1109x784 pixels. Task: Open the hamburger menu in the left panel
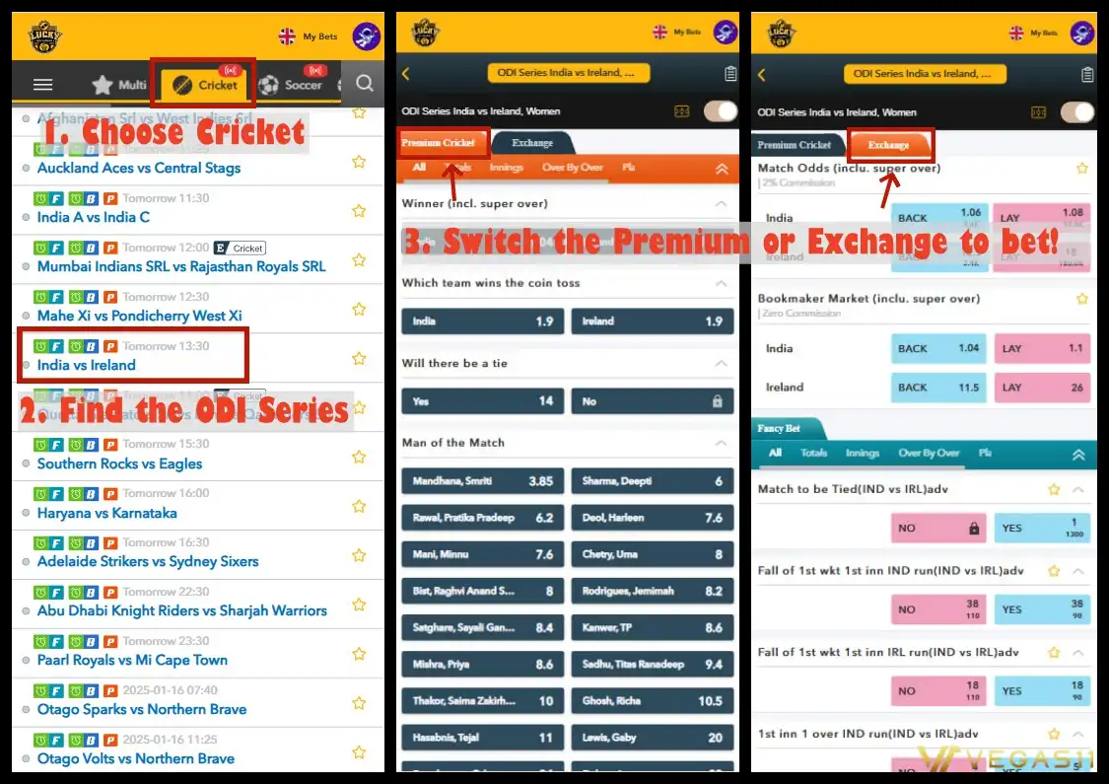point(42,85)
